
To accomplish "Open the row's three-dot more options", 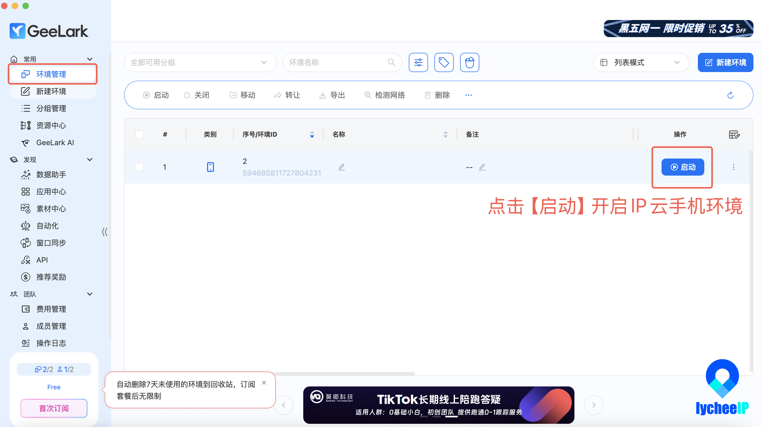I will click(733, 167).
